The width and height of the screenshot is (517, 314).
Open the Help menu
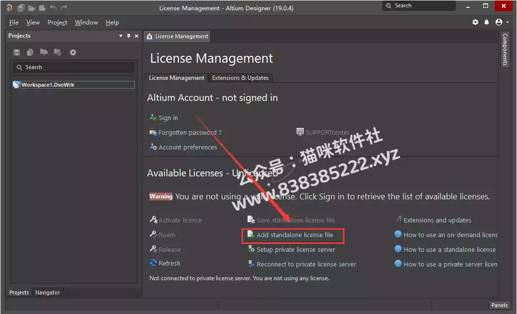coord(112,23)
